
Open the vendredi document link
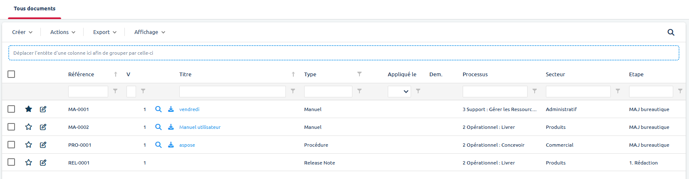coord(189,109)
